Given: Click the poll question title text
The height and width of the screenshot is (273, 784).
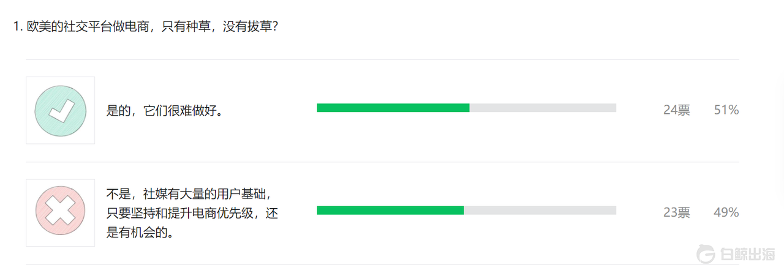Looking at the screenshot, I should tap(153, 27).
